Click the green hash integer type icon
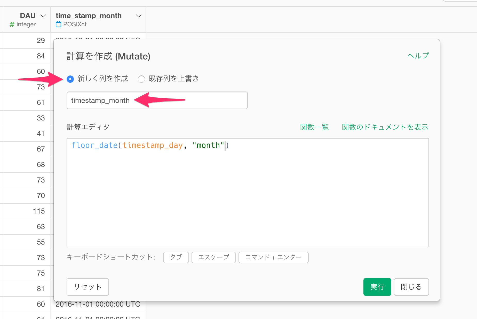Image resolution: width=477 pixels, height=319 pixels. tap(12, 24)
